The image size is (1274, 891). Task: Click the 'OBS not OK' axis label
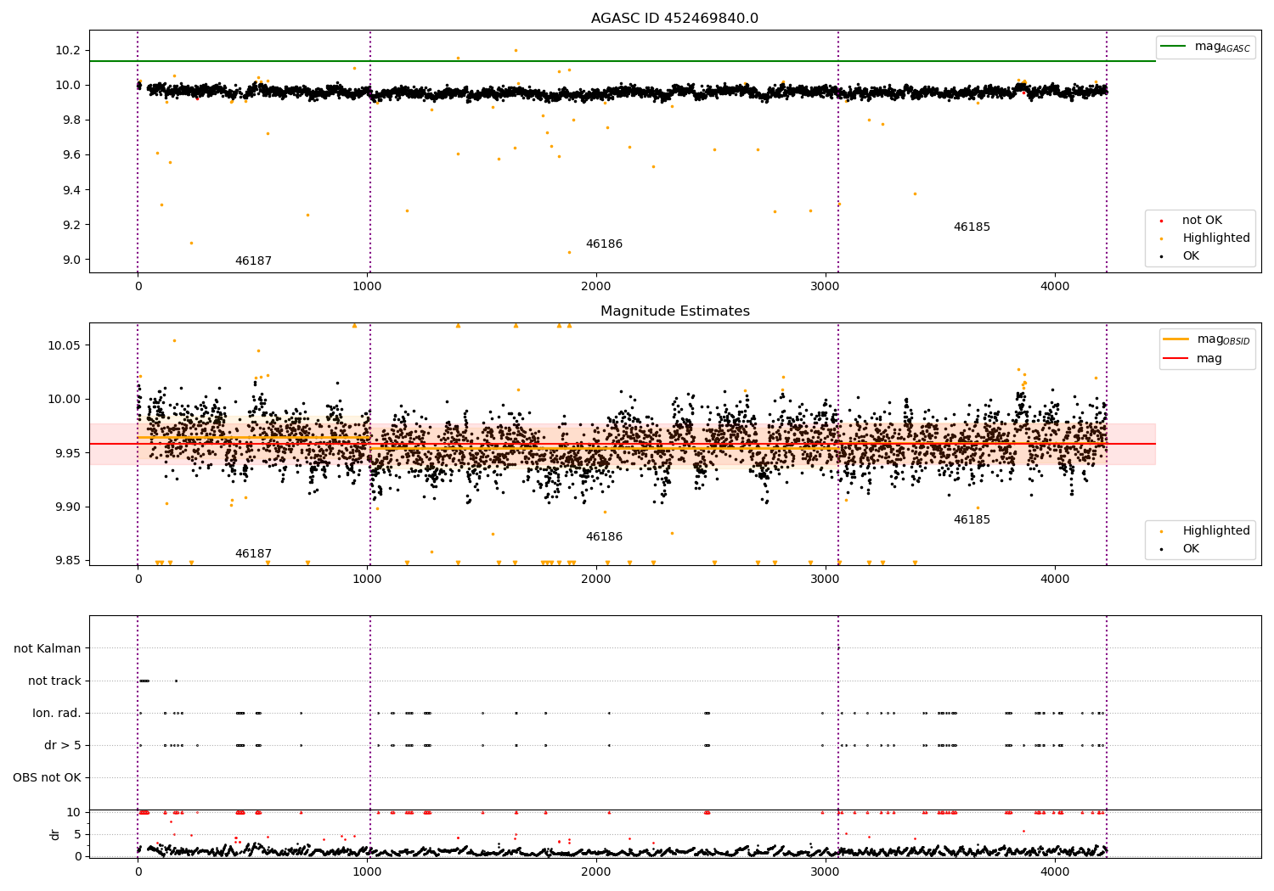coord(47,777)
